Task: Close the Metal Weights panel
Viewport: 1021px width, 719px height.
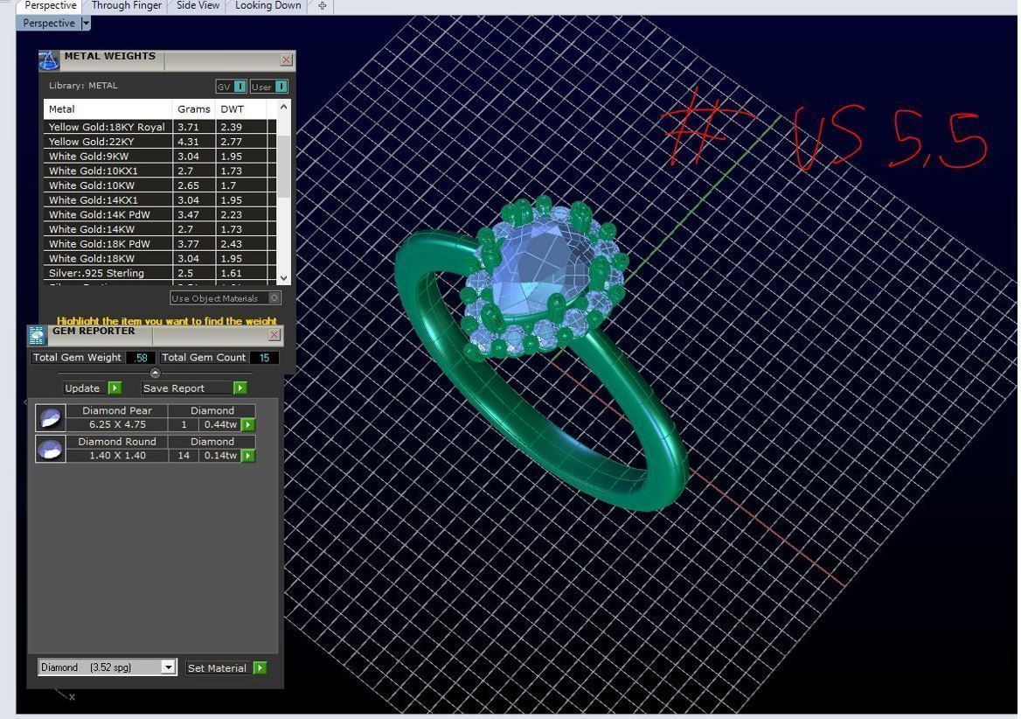Action: click(x=286, y=59)
